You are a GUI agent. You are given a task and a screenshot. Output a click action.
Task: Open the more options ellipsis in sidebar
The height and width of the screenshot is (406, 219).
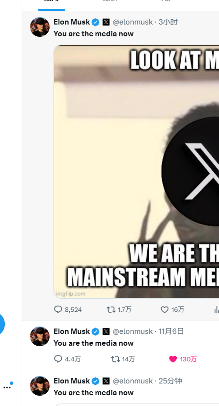pyautogui.click(x=7, y=387)
